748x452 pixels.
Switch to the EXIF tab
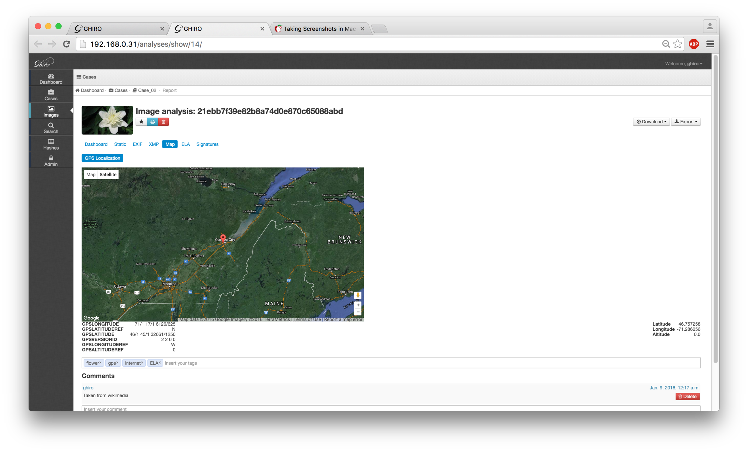(137, 144)
